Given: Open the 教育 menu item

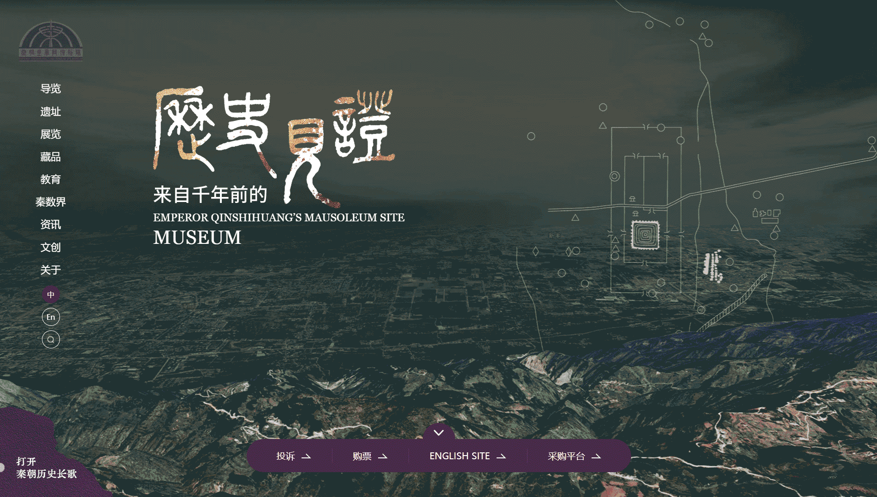Looking at the screenshot, I should coord(51,179).
